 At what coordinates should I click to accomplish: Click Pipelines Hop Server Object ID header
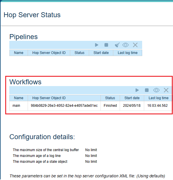pyautogui.click(x=49, y=53)
